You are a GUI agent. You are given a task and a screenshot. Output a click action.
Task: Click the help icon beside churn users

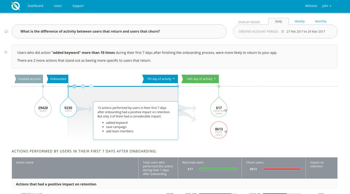tap(226, 132)
